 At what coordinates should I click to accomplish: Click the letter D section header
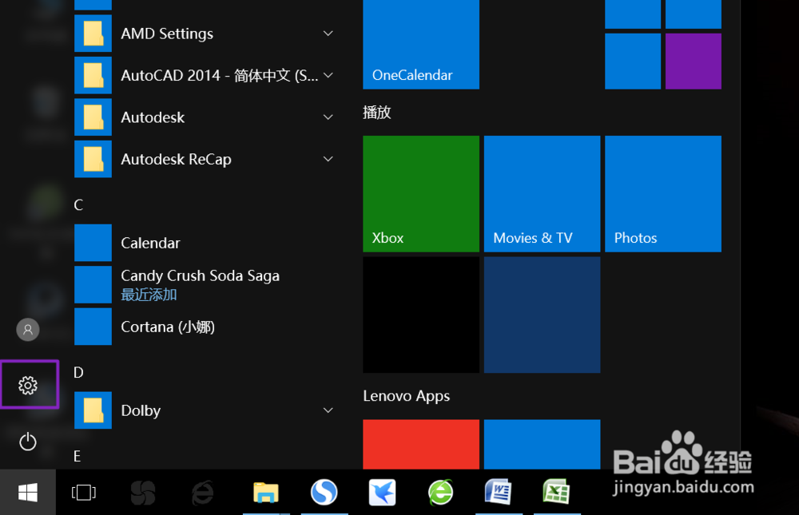pos(78,372)
